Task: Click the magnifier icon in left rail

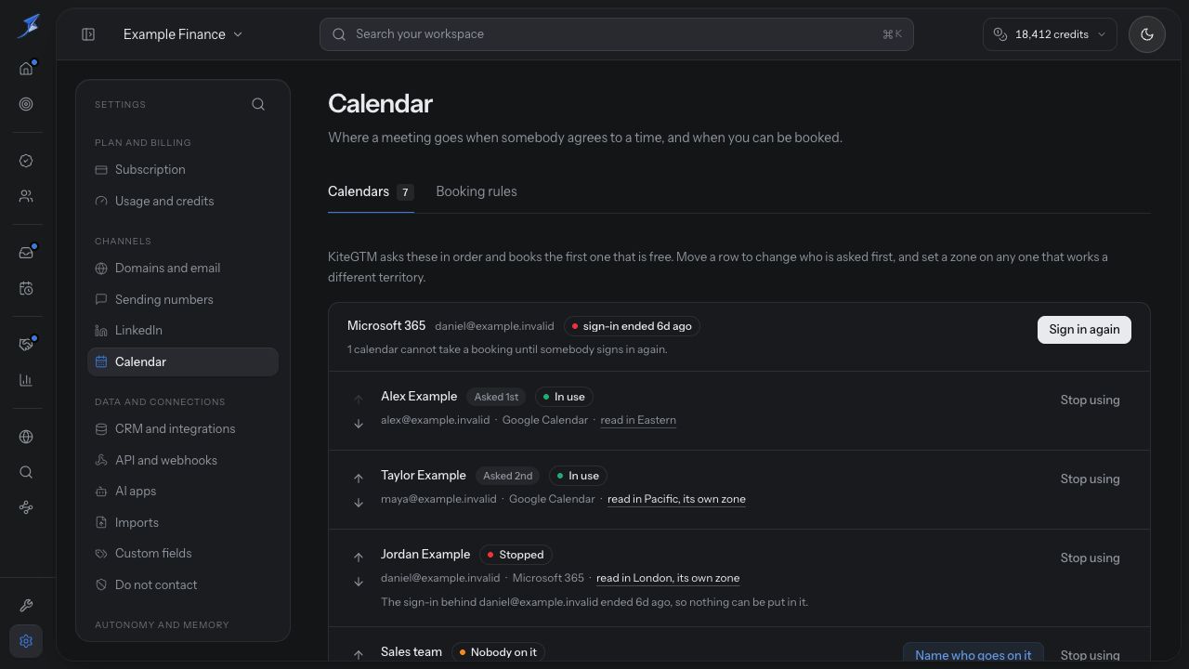Action: (26, 472)
